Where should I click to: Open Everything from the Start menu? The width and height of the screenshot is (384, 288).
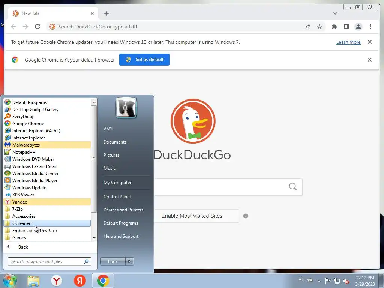click(48, 117)
